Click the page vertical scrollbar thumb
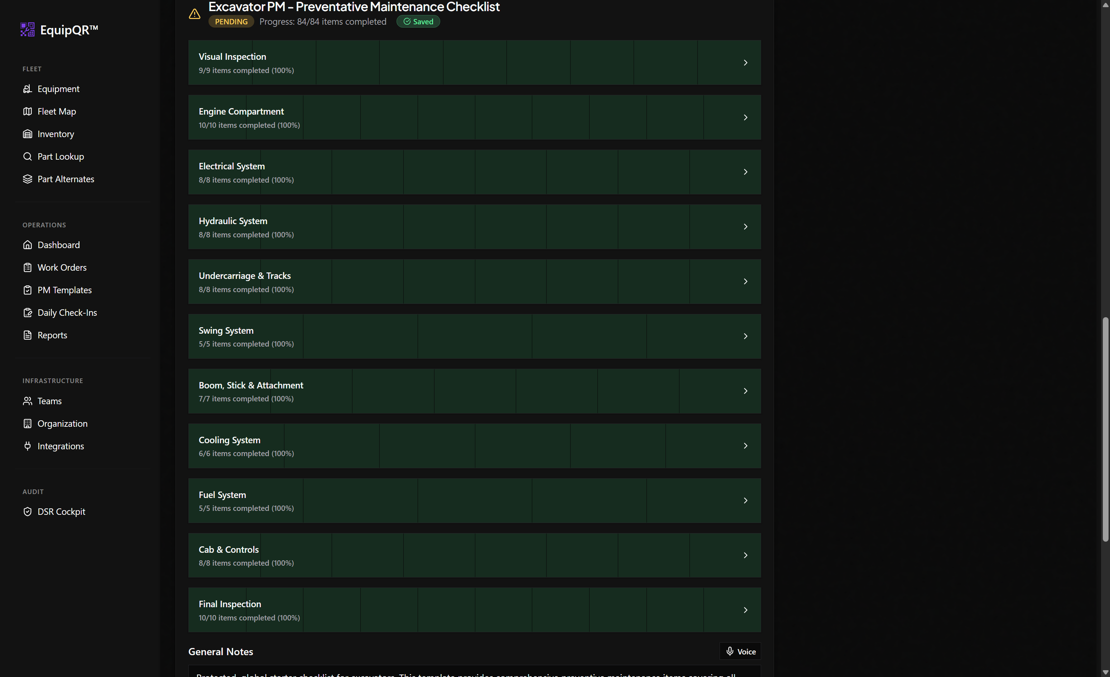 (x=1105, y=429)
